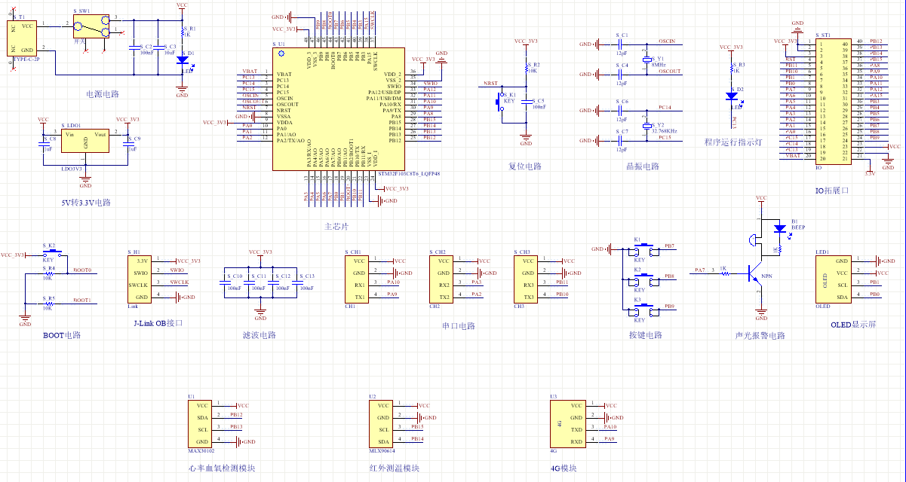Image resolution: width=906 pixels, height=482 pixels.
Task: Click the 32.768KHz crystal value text
Action: pos(664,131)
